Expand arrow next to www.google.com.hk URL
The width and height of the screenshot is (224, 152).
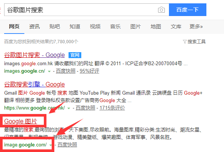click(69, 108)
